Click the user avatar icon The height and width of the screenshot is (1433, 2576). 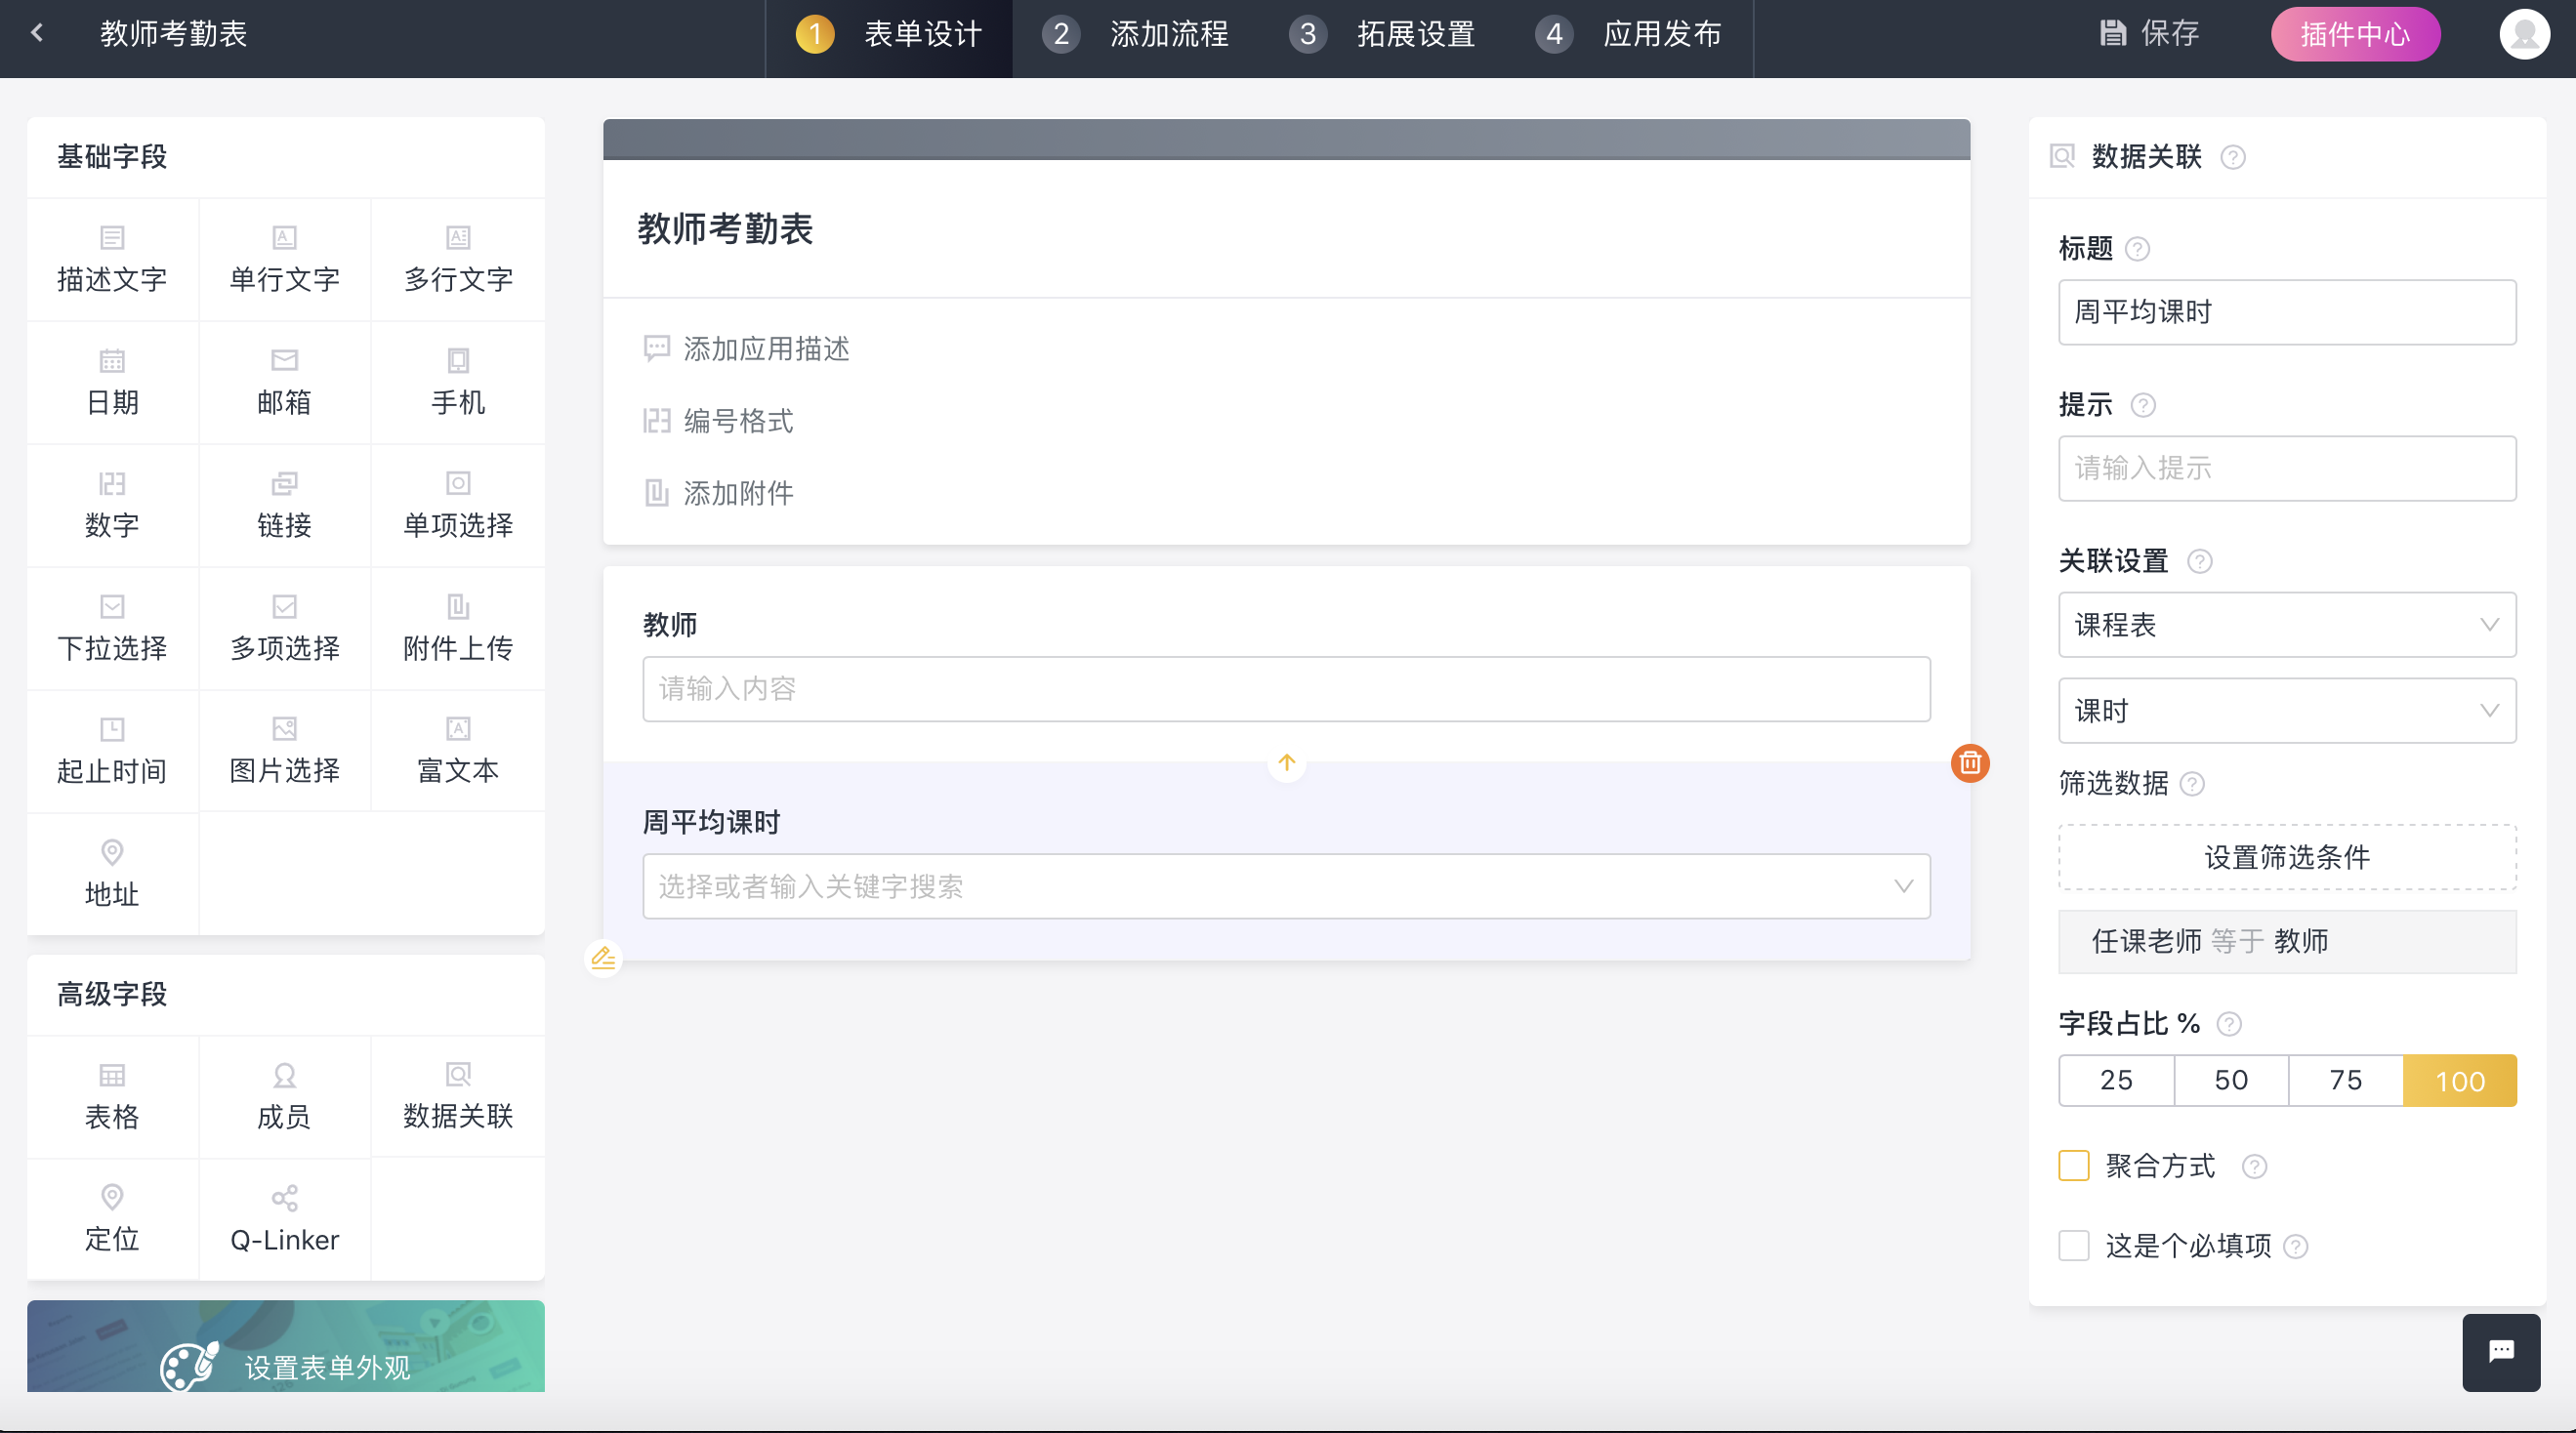click(x=2523, y=34)
